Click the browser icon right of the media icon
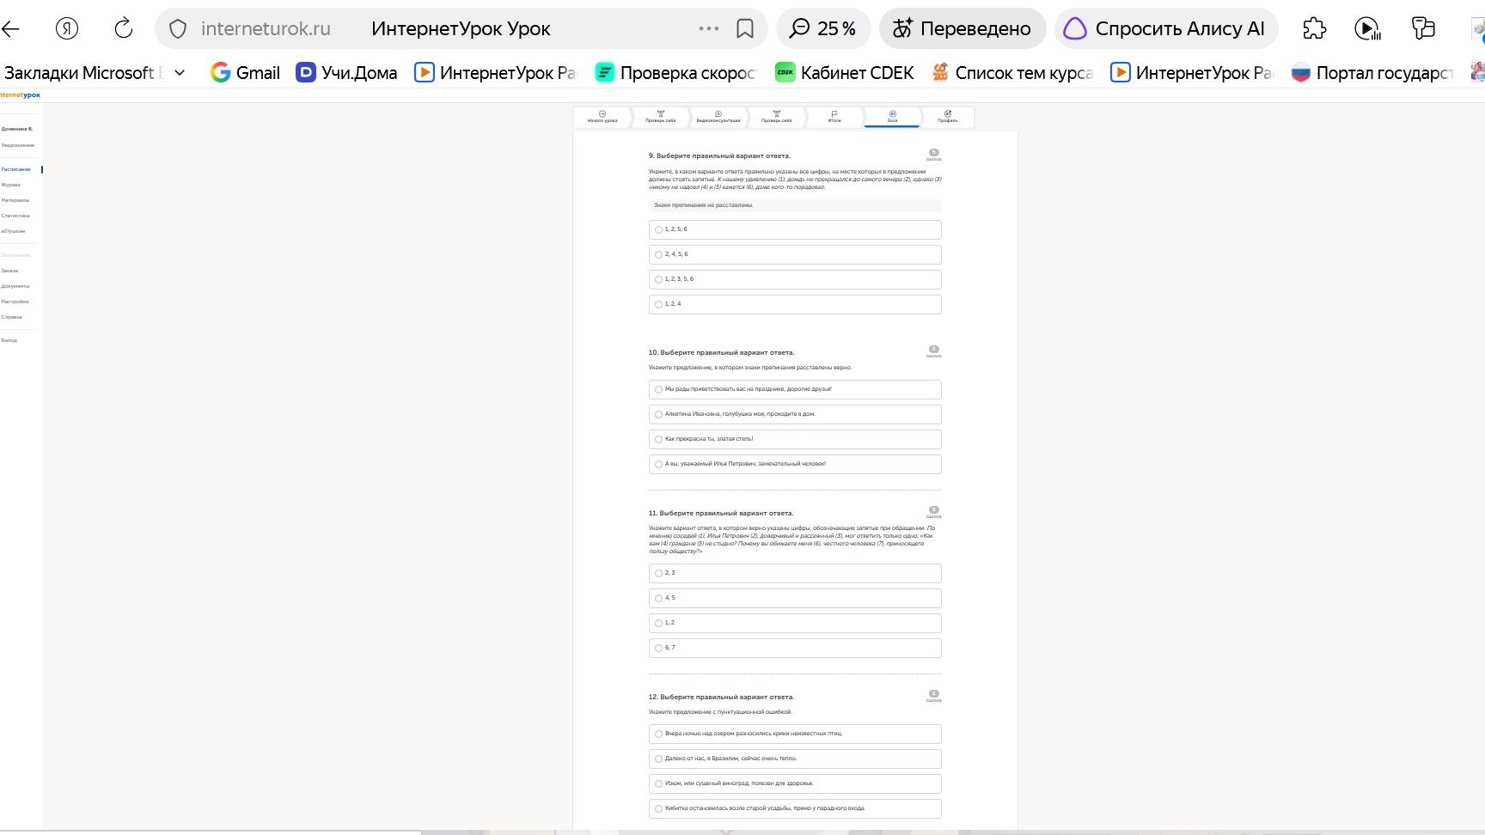The image size is (1485, 835). point(1423,28)
